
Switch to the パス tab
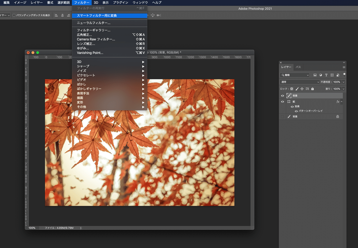point(298,67)
